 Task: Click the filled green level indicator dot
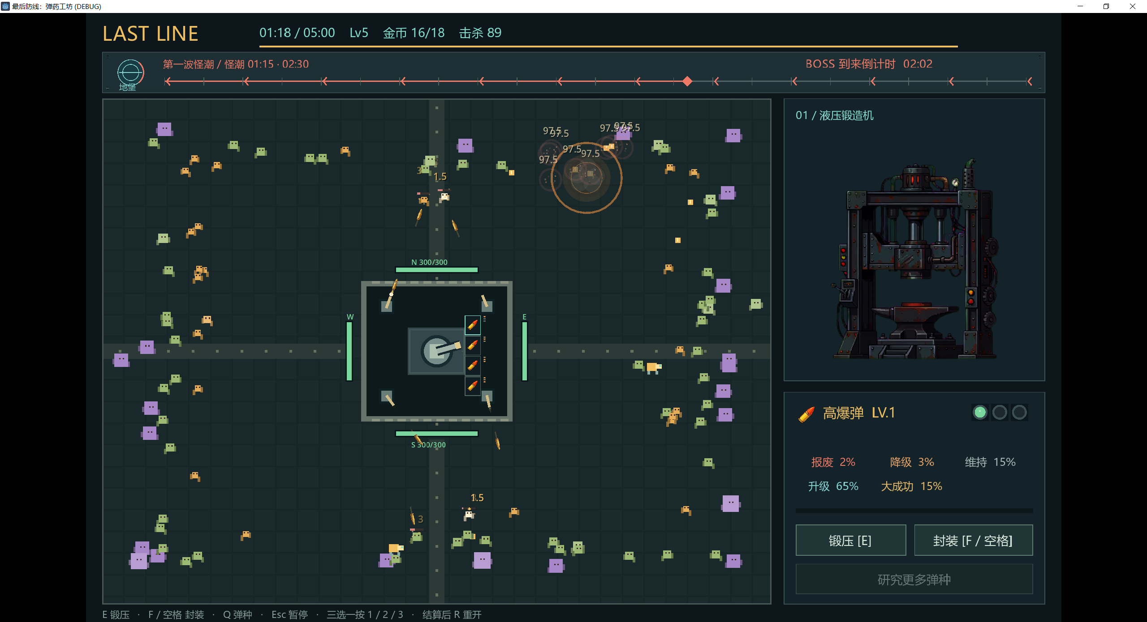(980, 412)
